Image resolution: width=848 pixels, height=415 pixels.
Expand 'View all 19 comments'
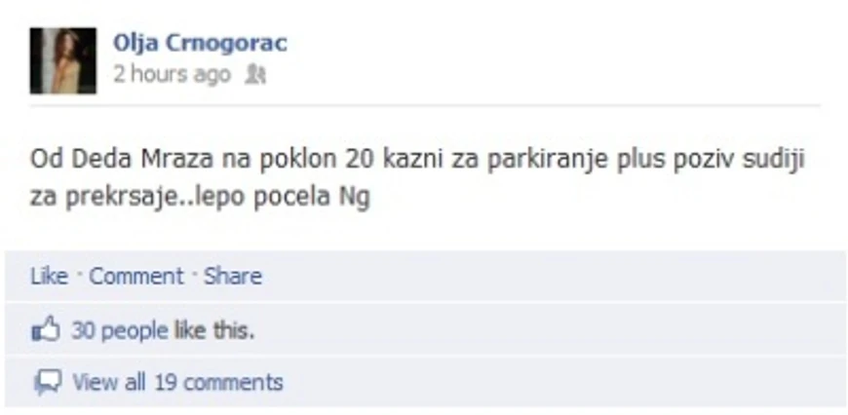point(178,383)
